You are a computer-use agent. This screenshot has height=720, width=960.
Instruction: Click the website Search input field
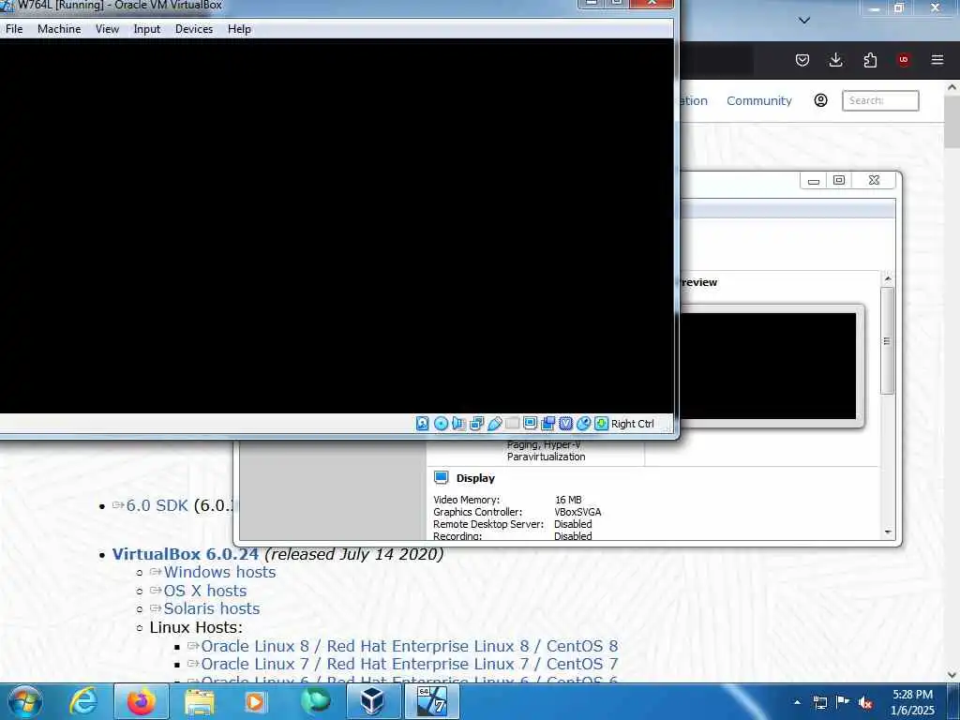point(880,100)
